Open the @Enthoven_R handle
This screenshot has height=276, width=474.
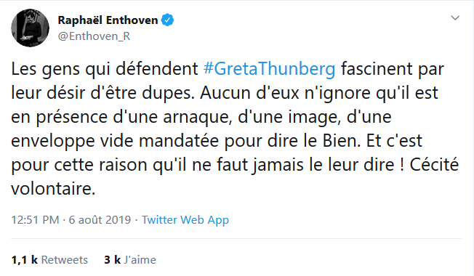click(x=94, y=36)
